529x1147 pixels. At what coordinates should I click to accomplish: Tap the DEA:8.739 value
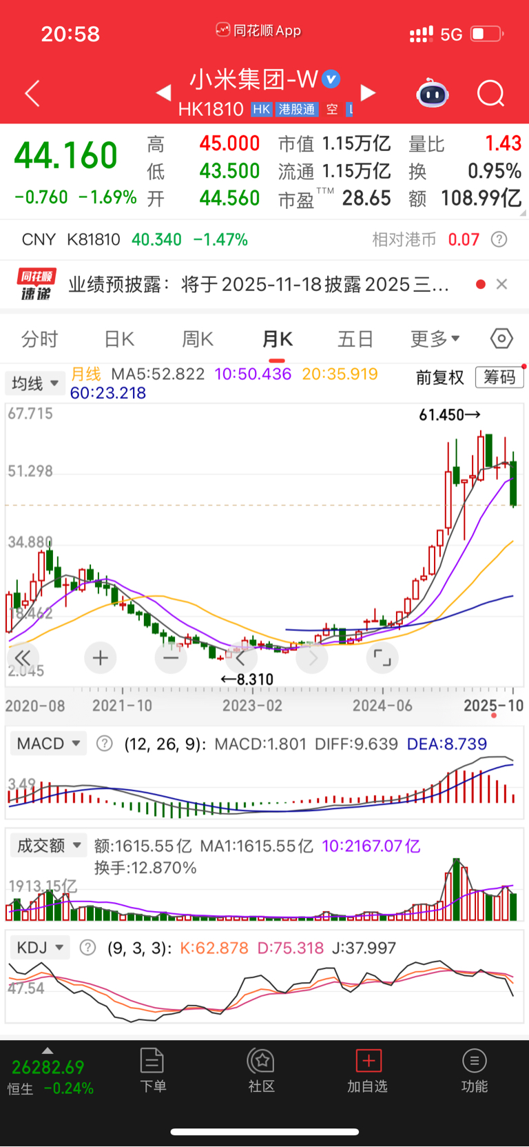coord(447,744)
